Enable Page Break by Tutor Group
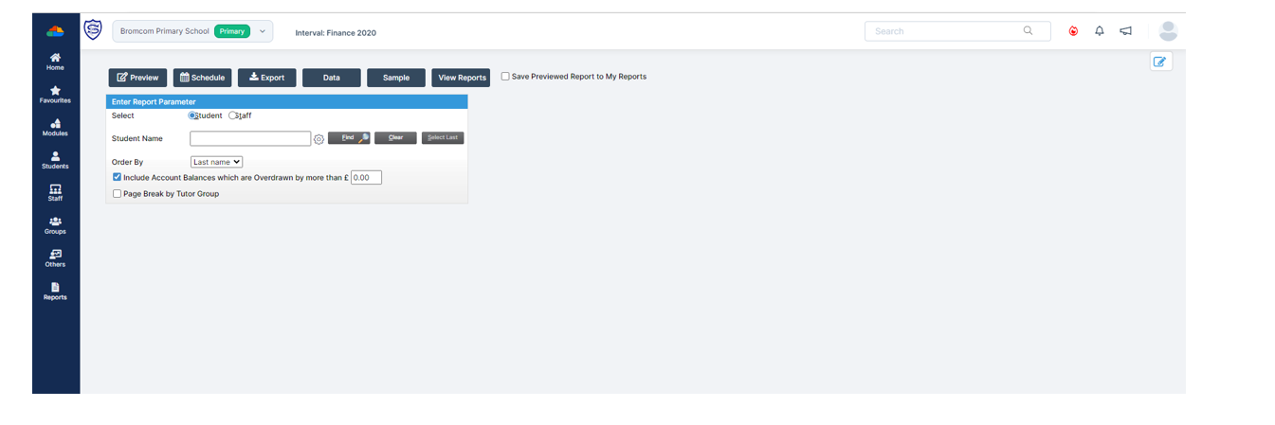The image size is (1275, 425). [x=117, y=194]
